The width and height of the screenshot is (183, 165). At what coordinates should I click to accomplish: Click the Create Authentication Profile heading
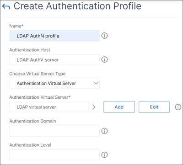tap(77, 6)
